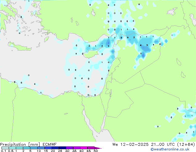Click the 10–15 mm legend color box
The image size is (196, 152).
point(41,148)
